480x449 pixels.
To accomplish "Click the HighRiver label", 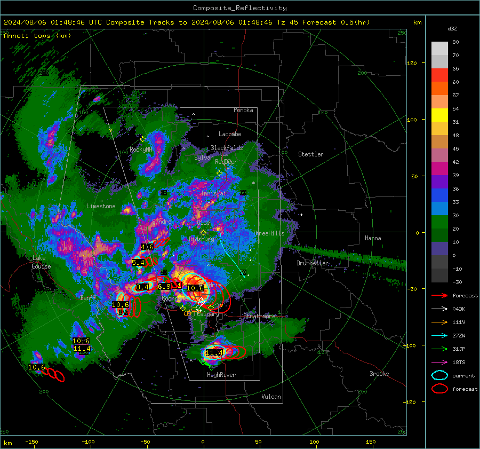I will click(221, 375).
